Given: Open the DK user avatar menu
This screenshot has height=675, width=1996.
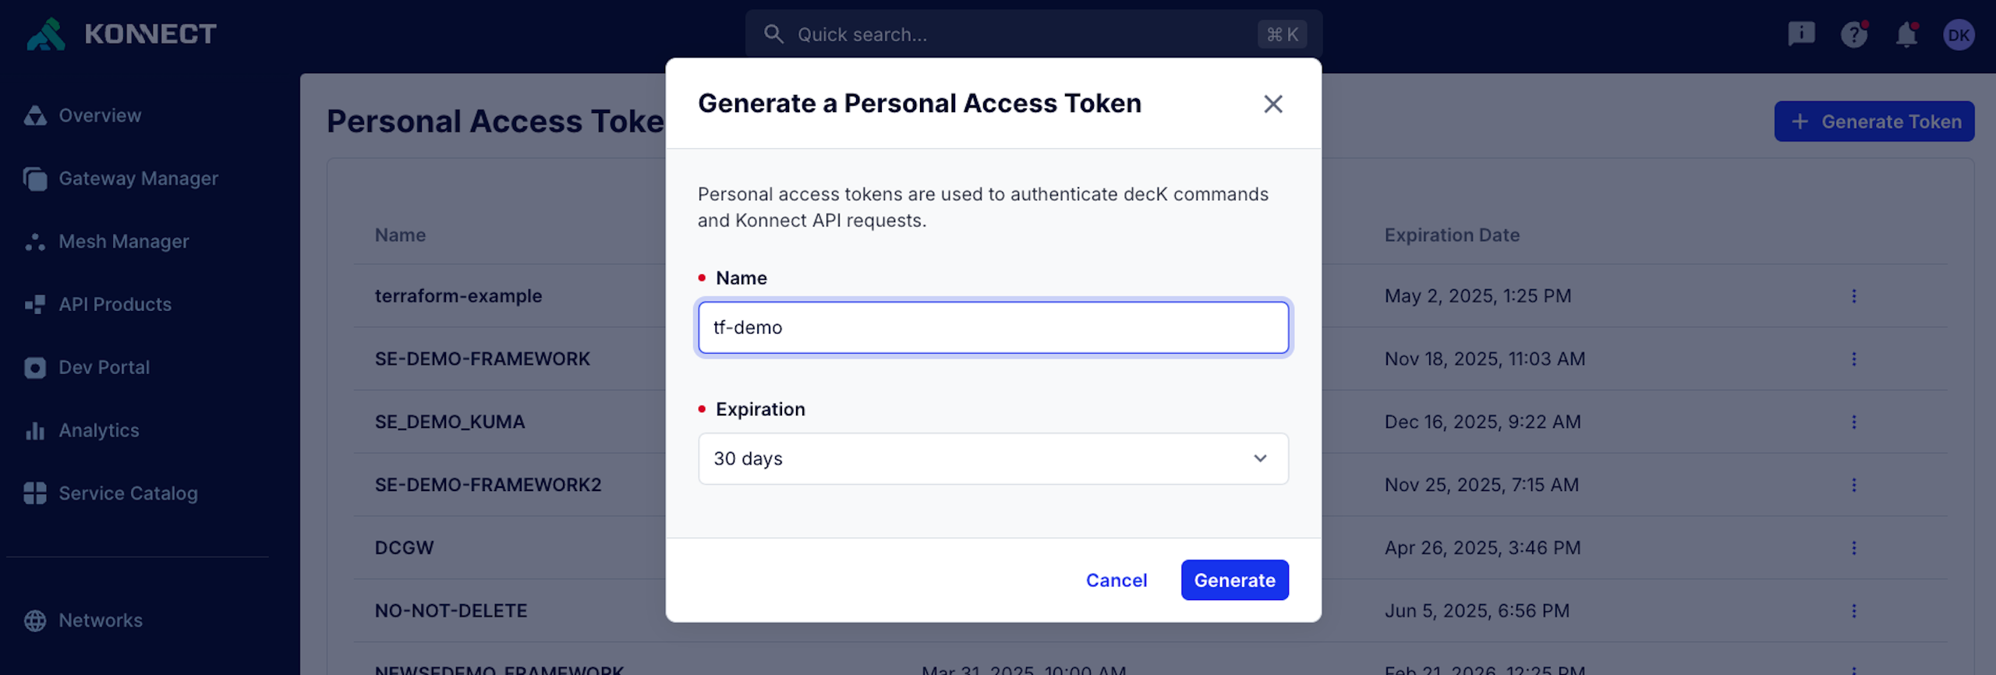Looking at the screenshot, I should click(x=1959, y=34).
